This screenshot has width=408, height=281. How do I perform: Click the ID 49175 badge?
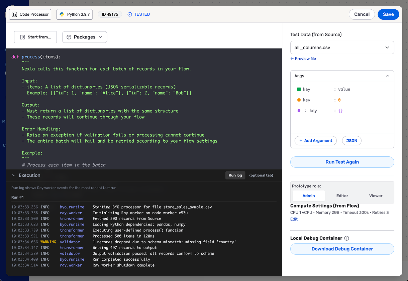tap(110, 14)
